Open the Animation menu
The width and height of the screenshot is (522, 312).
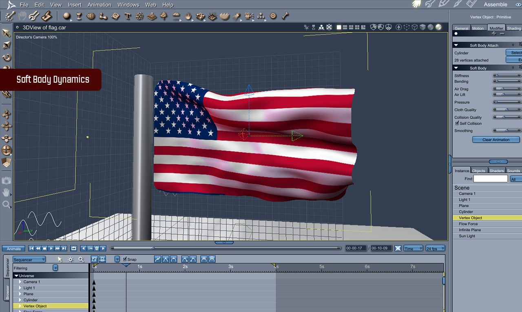tap(100, 5)
